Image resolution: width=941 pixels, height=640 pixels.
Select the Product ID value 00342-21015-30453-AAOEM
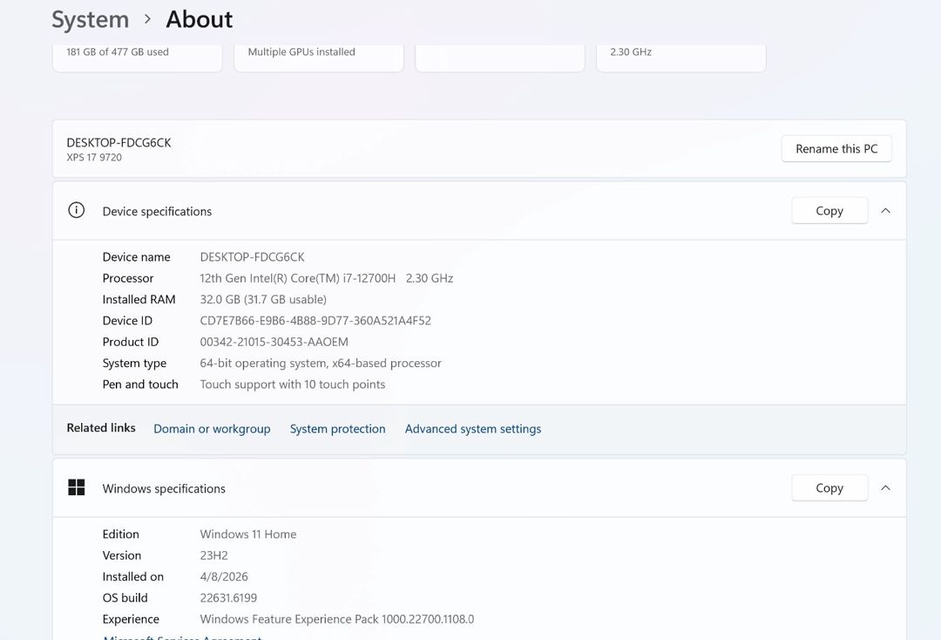coord(274,342)
